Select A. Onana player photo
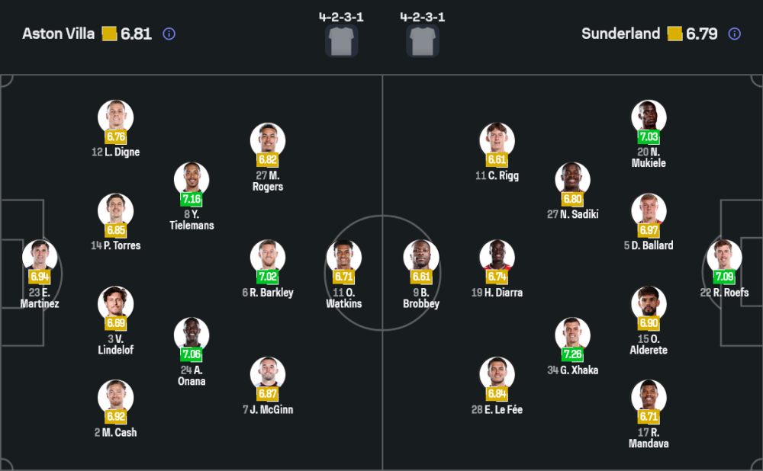This screenshot has width=763, height=471. (x=192, y=335)
